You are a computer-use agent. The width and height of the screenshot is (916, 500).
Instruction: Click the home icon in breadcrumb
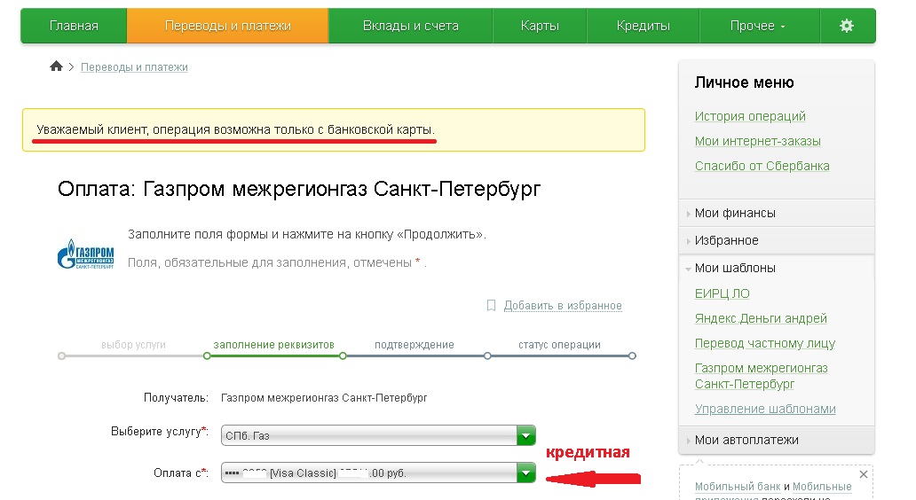click(x=56, y=66)
